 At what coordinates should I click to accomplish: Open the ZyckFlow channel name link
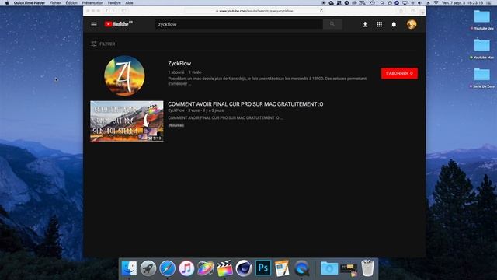pyautogui.click(x=179, y=64)
